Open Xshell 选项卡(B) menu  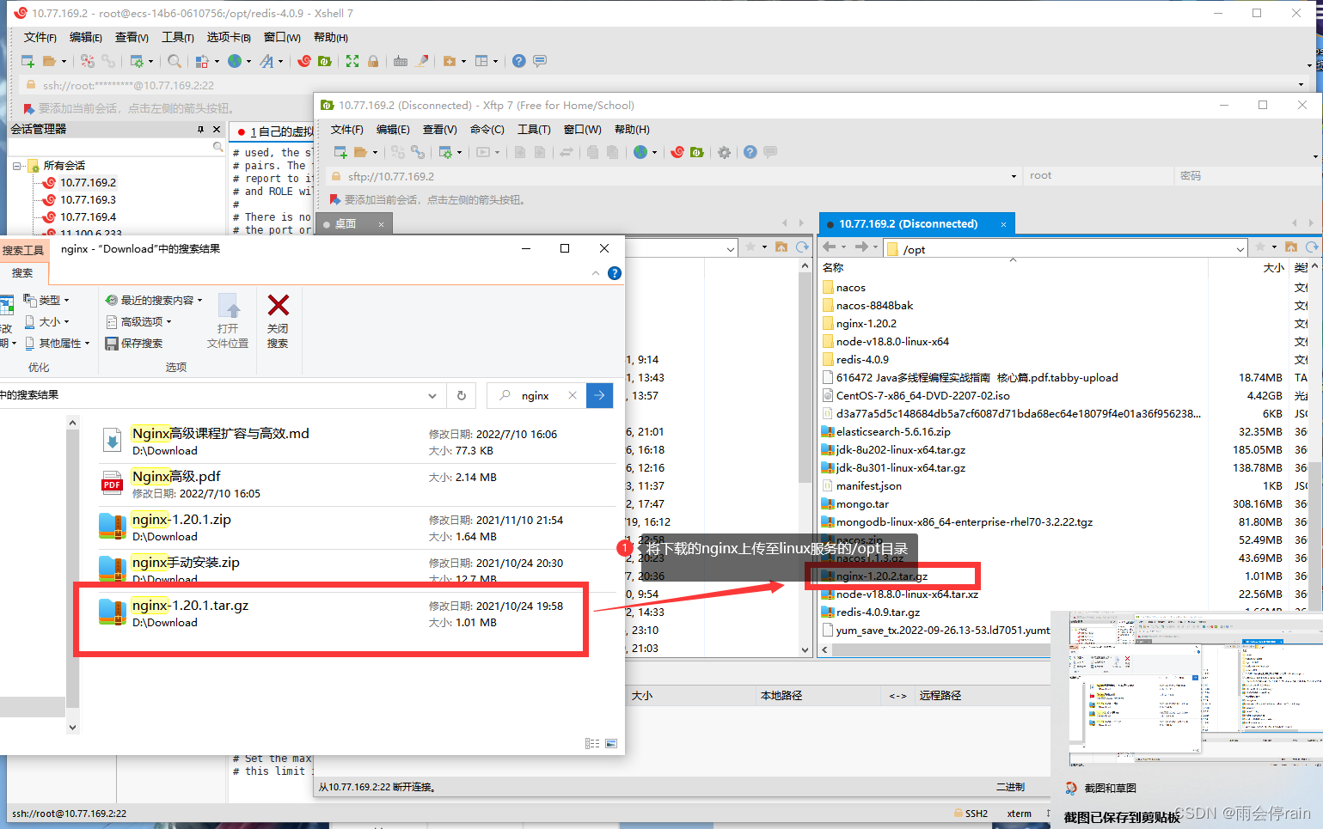click(229, 38)
